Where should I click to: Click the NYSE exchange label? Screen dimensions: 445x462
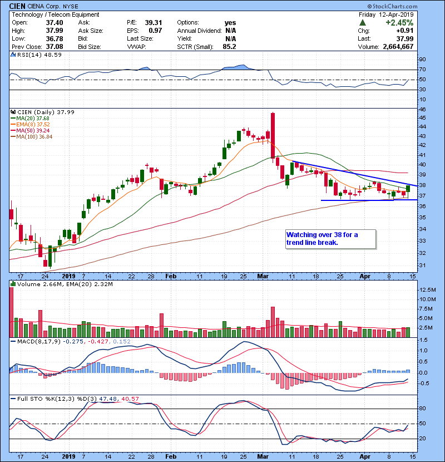click(71, 6)
